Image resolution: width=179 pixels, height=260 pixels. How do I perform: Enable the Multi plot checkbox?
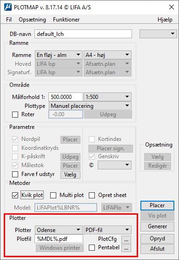(53, 195)
